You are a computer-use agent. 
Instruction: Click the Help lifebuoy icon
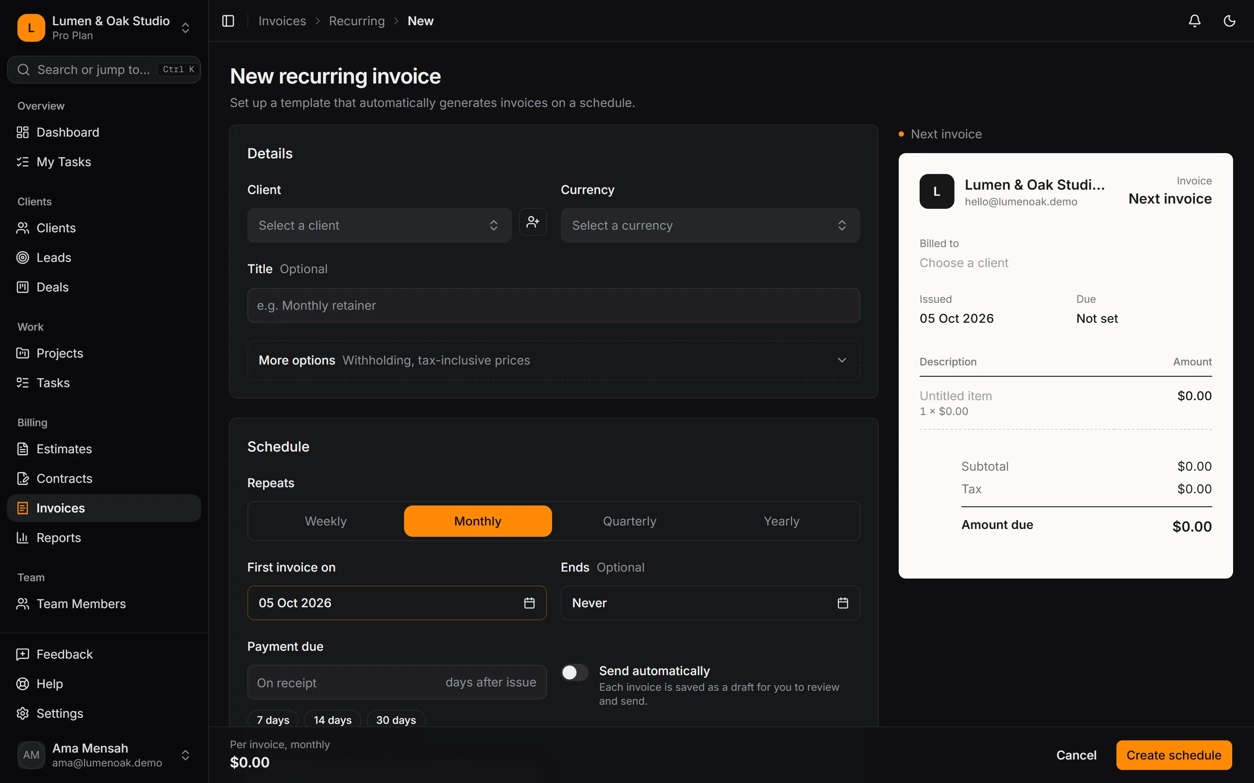(22, 683)
